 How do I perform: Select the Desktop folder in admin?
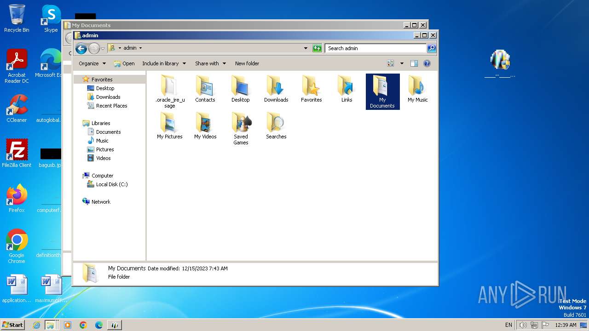click(241, 89)
